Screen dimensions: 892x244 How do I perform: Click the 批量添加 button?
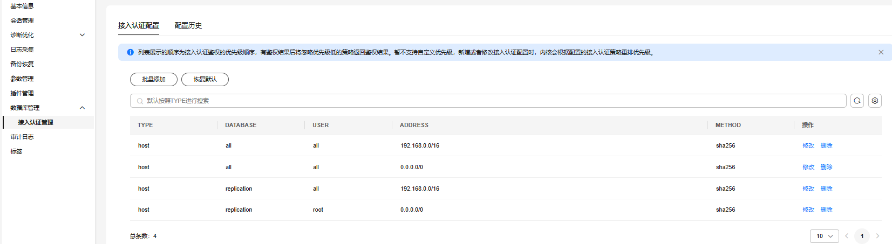(x=154, y=79)
